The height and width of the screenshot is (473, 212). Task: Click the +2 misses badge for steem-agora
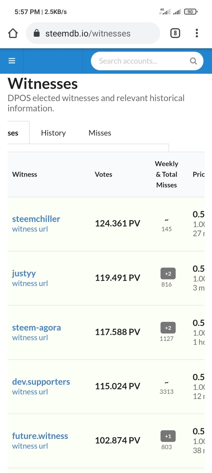168,328
